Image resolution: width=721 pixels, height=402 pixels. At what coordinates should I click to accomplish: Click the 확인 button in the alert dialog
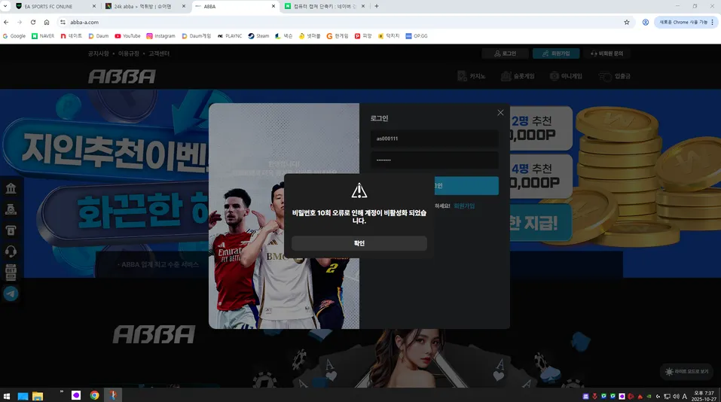pos(359,243)
